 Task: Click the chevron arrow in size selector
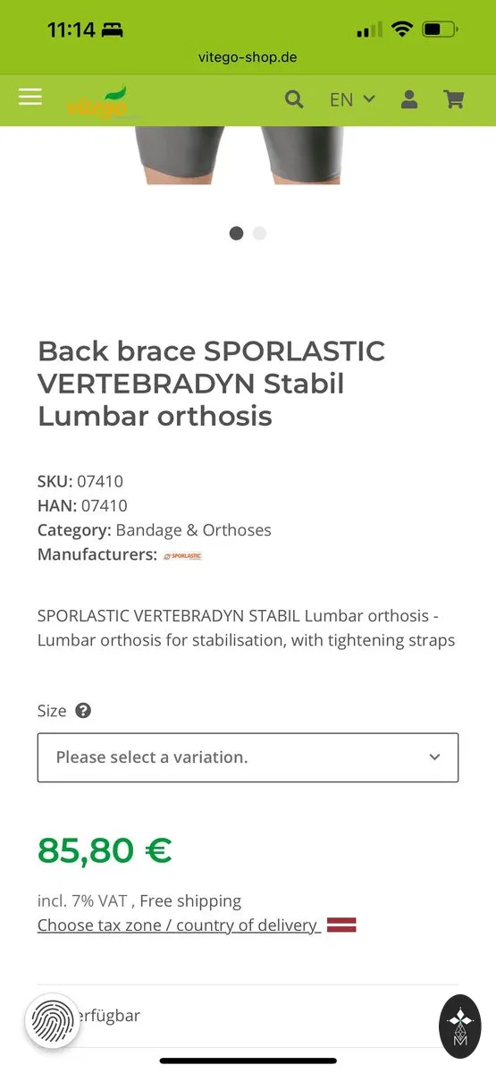click(x=434, y=757)
